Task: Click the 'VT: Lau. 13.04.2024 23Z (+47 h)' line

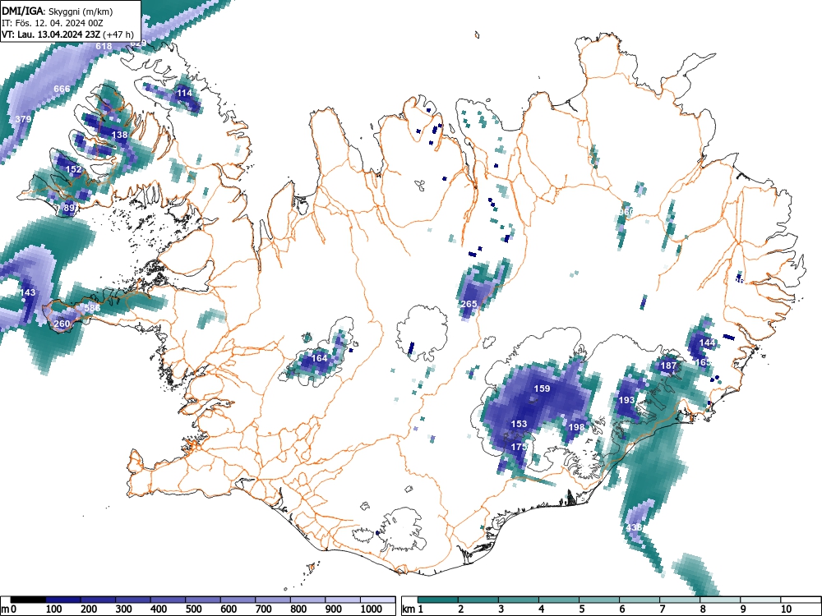Action: [x=67, y=34]
